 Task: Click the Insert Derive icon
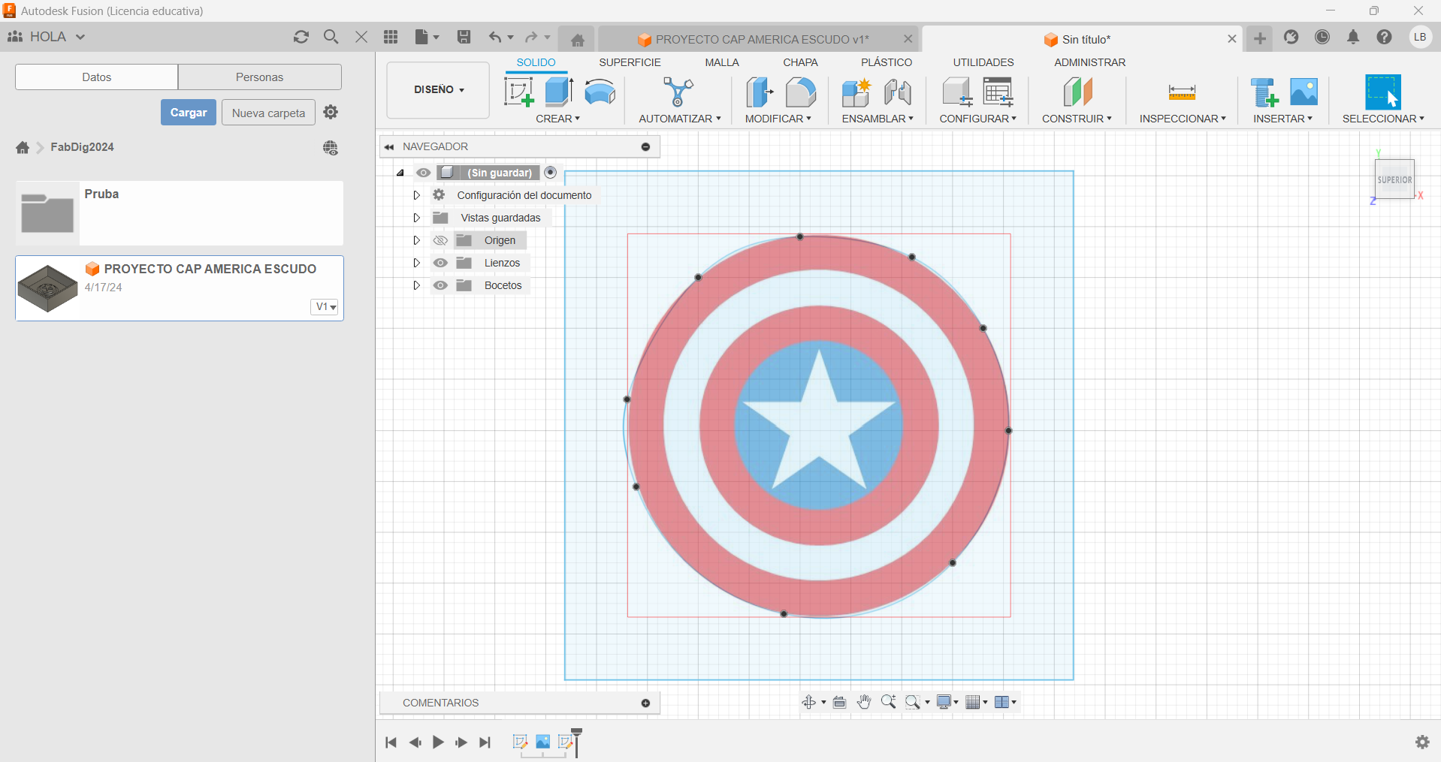click(1264, 92)
